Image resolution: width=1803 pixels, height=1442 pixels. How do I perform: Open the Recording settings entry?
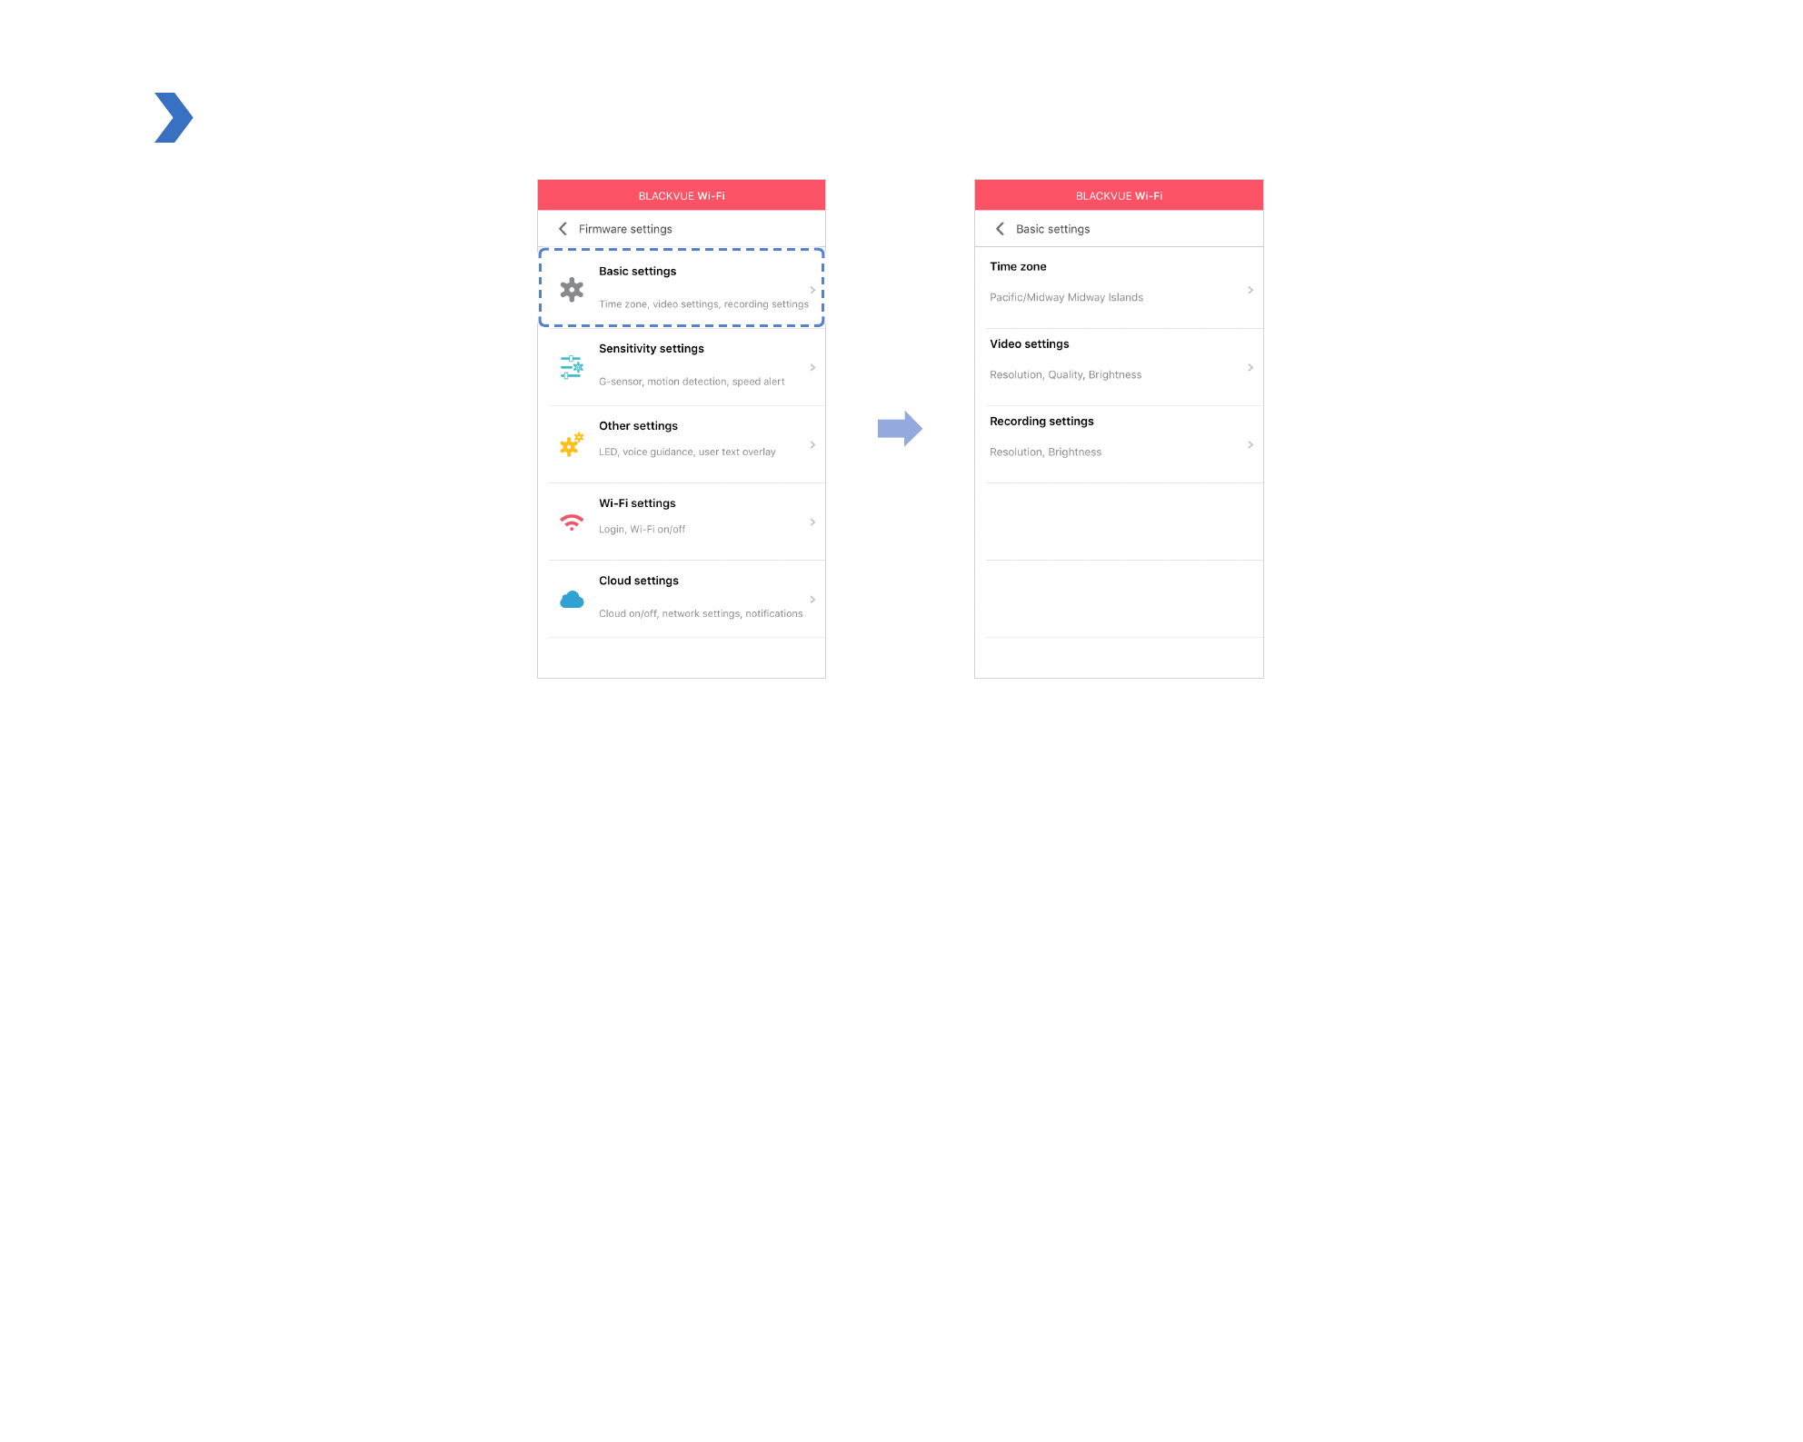[x=1119, y=444]
